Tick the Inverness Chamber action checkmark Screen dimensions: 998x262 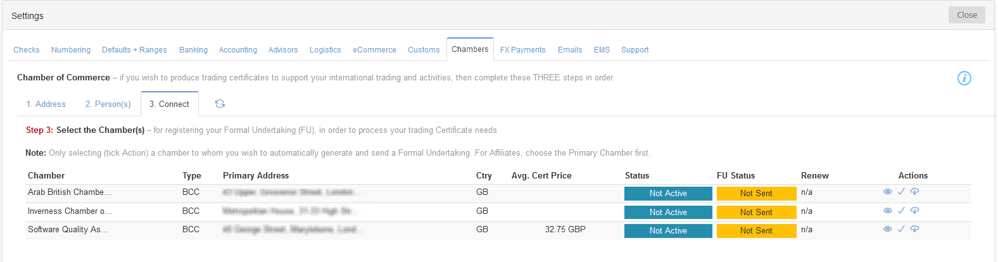coord(901,210)
